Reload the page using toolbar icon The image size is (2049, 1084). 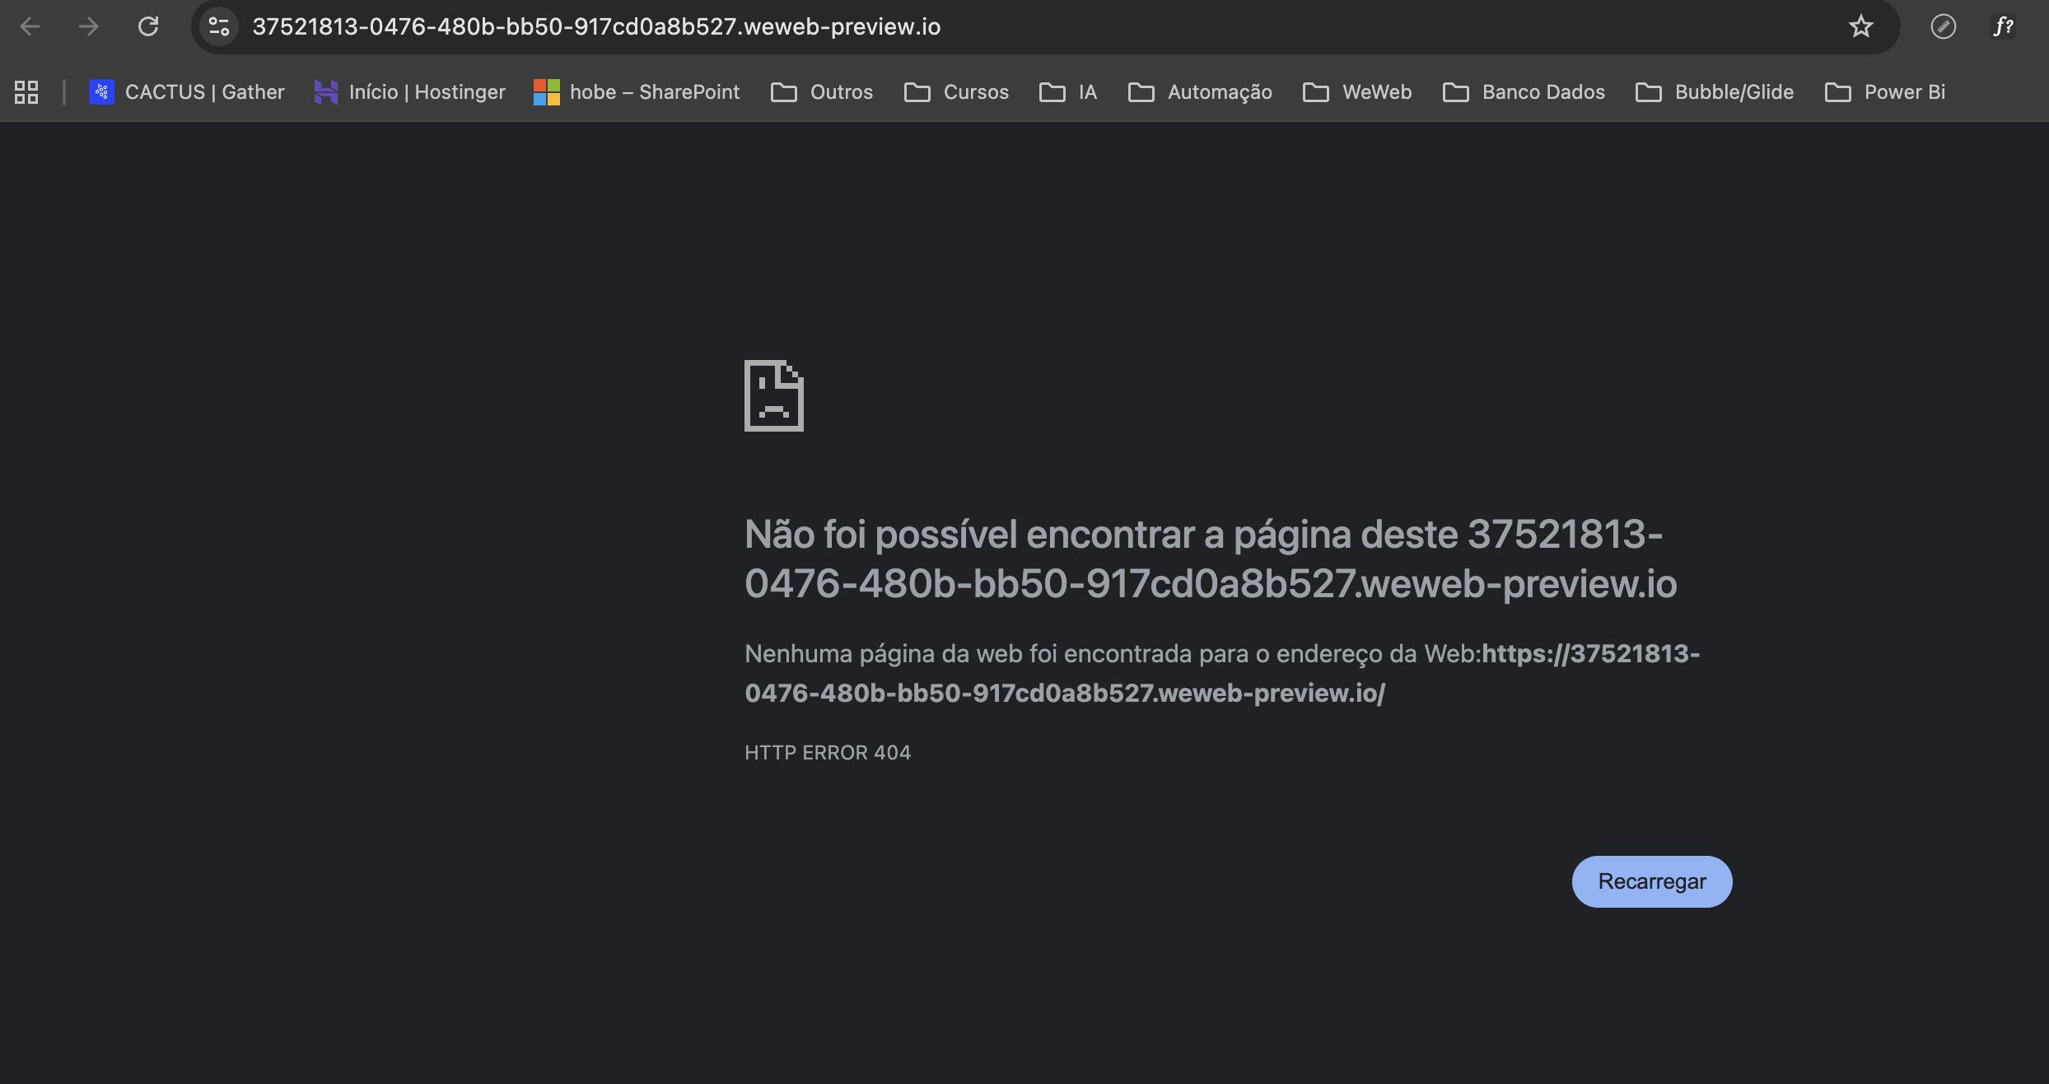coord(148,26)
